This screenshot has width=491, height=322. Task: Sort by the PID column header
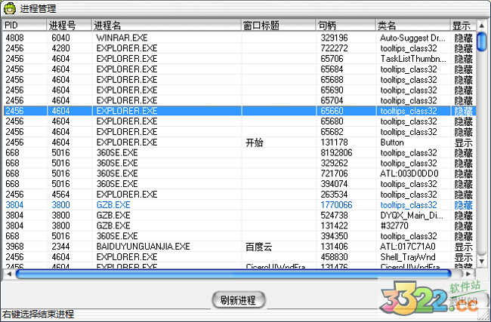25,26
